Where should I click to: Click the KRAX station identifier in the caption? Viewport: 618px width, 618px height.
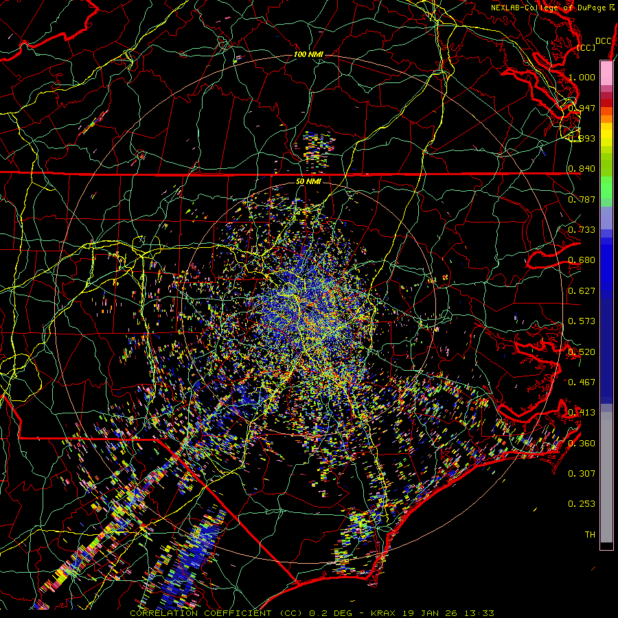pos(382,613)
